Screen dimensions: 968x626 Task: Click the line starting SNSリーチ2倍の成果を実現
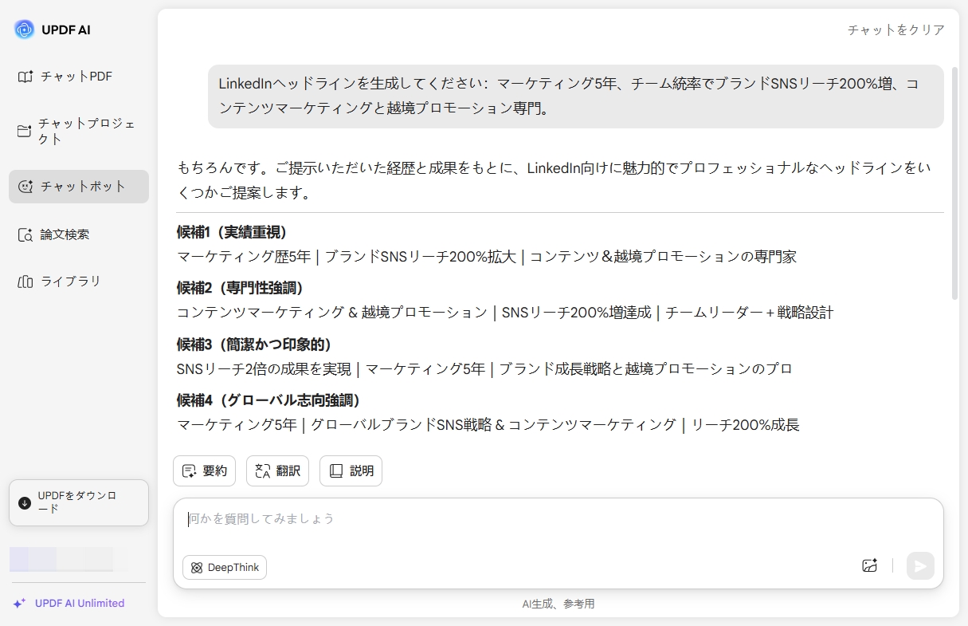pos(485,368)
